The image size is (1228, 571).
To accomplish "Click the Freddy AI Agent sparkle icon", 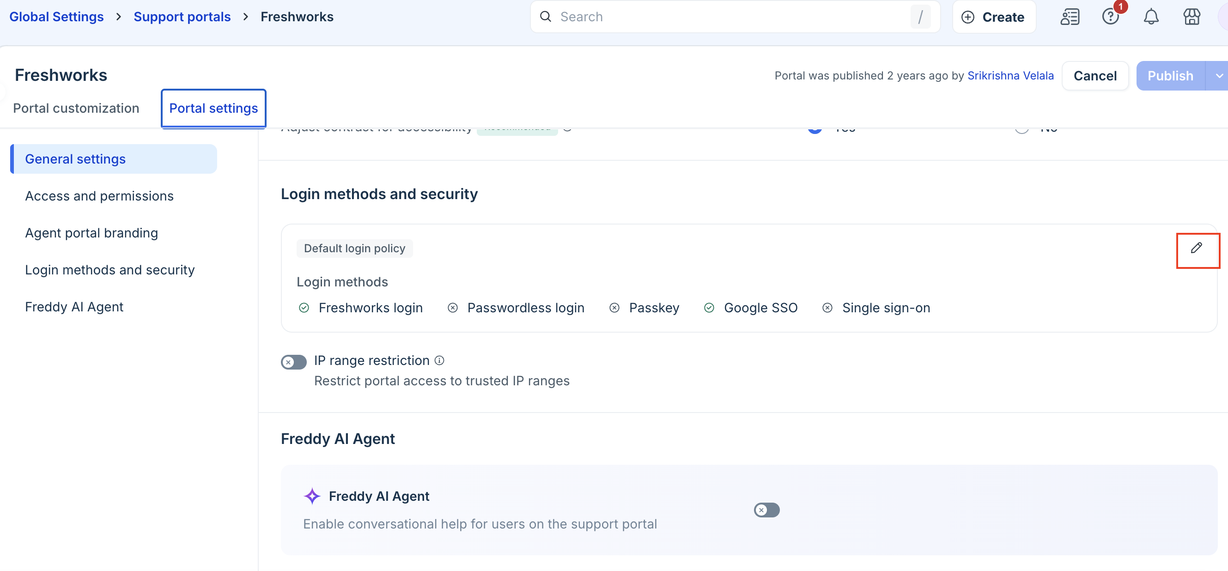I will tap(312, 496).
